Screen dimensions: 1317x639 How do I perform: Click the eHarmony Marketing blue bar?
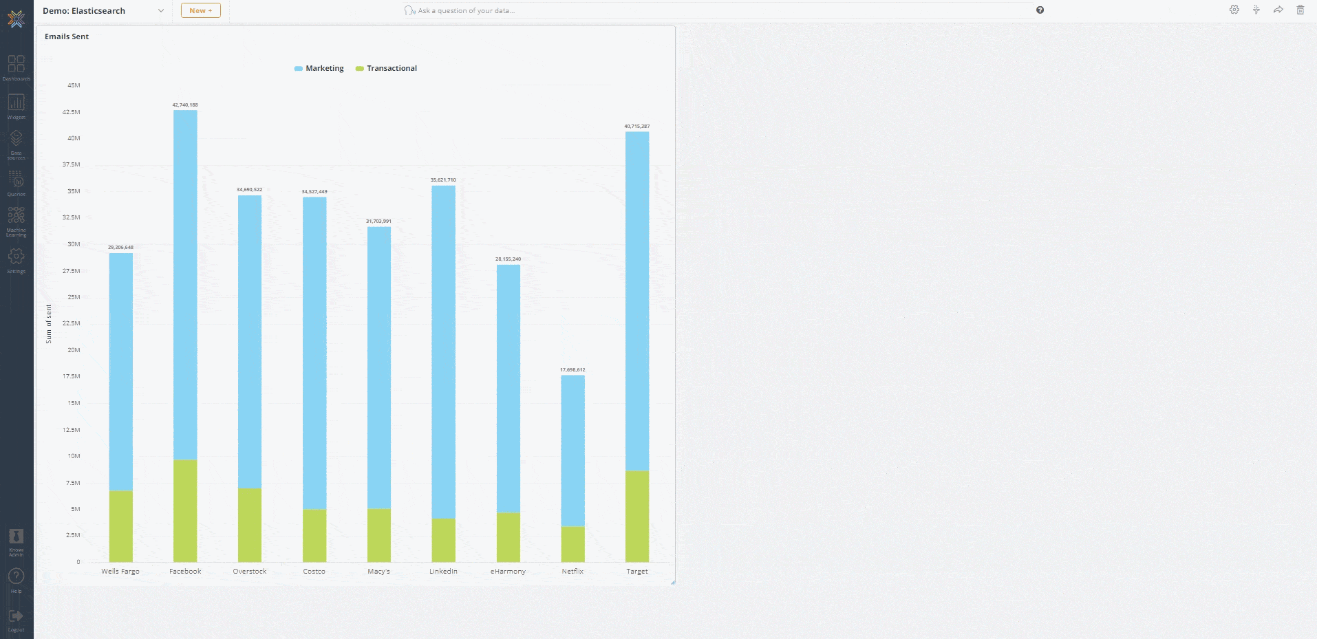click(508, 389)
